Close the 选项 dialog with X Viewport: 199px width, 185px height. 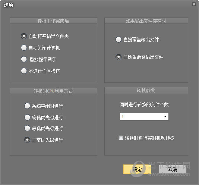pos(194,4)
